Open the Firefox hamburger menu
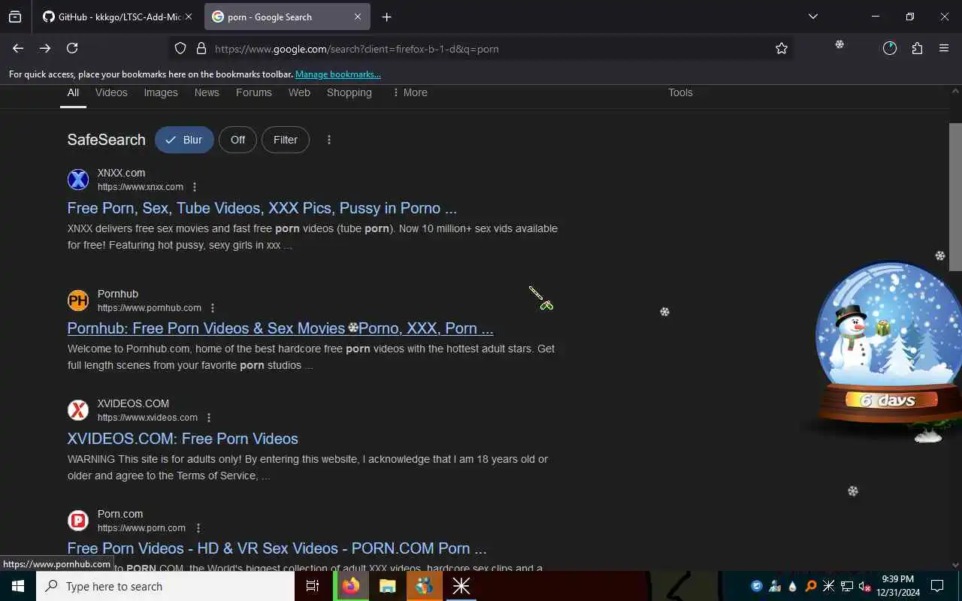 coord(944,48)
